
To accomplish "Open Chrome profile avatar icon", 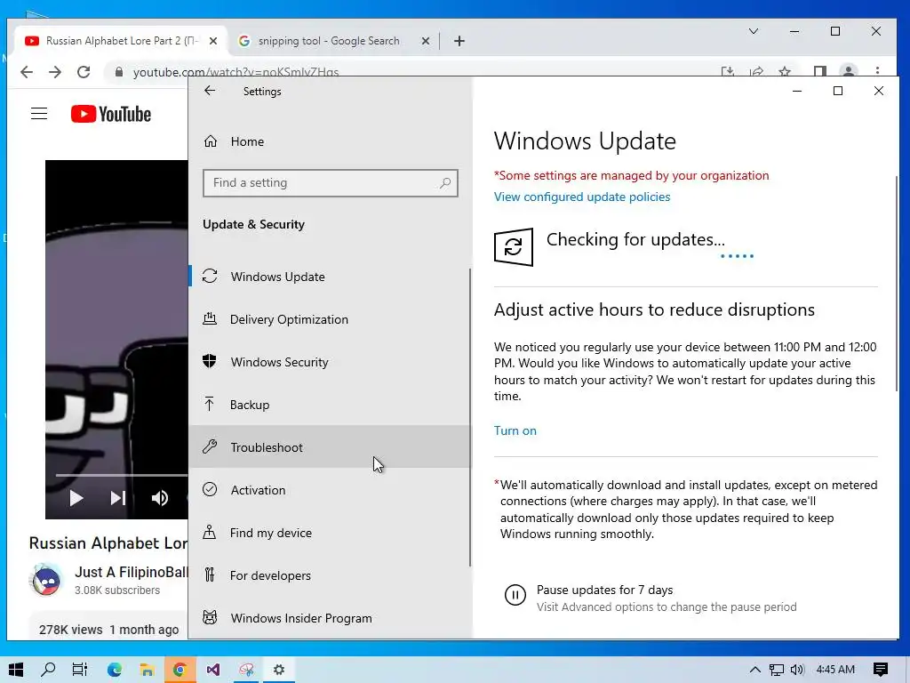I will click(849, 71).
